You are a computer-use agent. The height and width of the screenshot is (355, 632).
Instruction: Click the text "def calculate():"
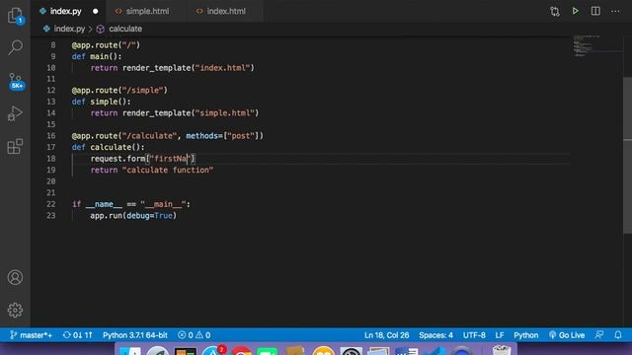click(108, 147)
